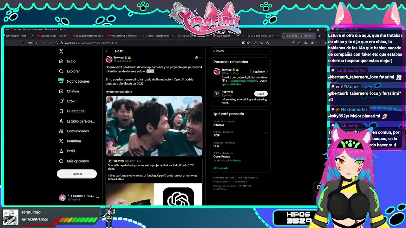Follow Pubity with the Seguir button
Image resolution: width=406 pixels, height=228 pixels.
[x=261, y=93]
